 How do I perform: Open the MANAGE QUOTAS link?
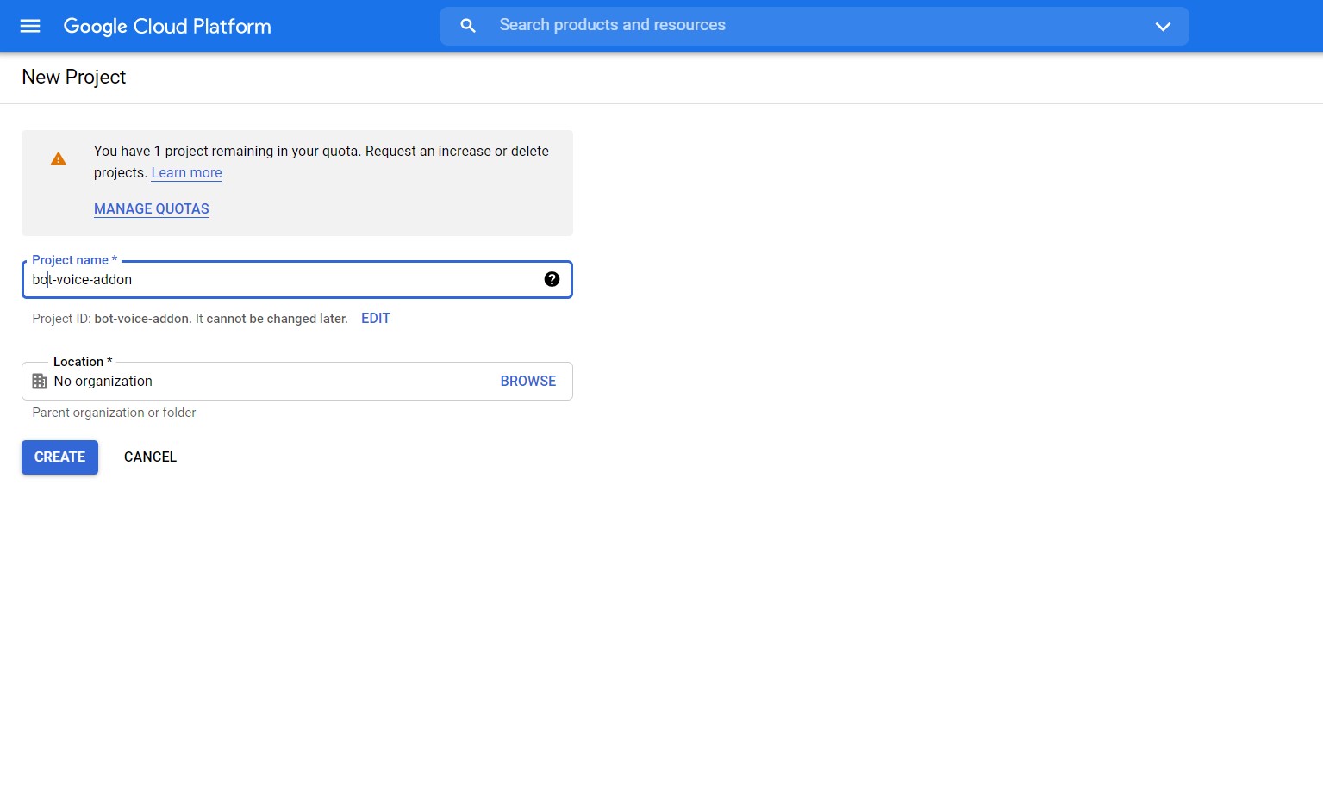click(152, 209)
